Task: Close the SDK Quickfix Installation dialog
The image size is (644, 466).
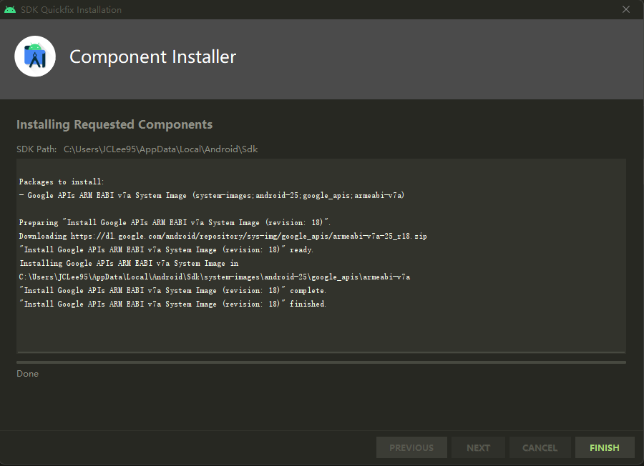Action: [x=626, y=9]
